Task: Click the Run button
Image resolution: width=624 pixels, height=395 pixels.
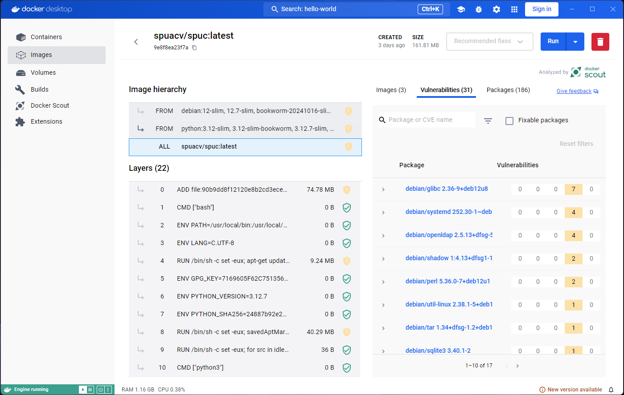Action: [553, 41]
